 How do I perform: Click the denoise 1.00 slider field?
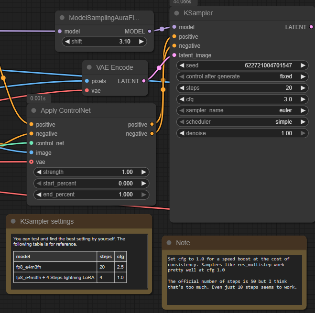pyautogui.click(x=242, y=133)
